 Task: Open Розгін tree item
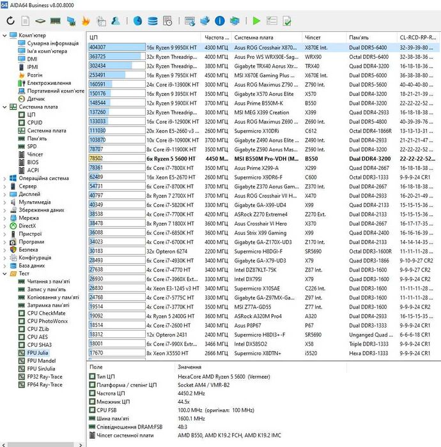35,75
